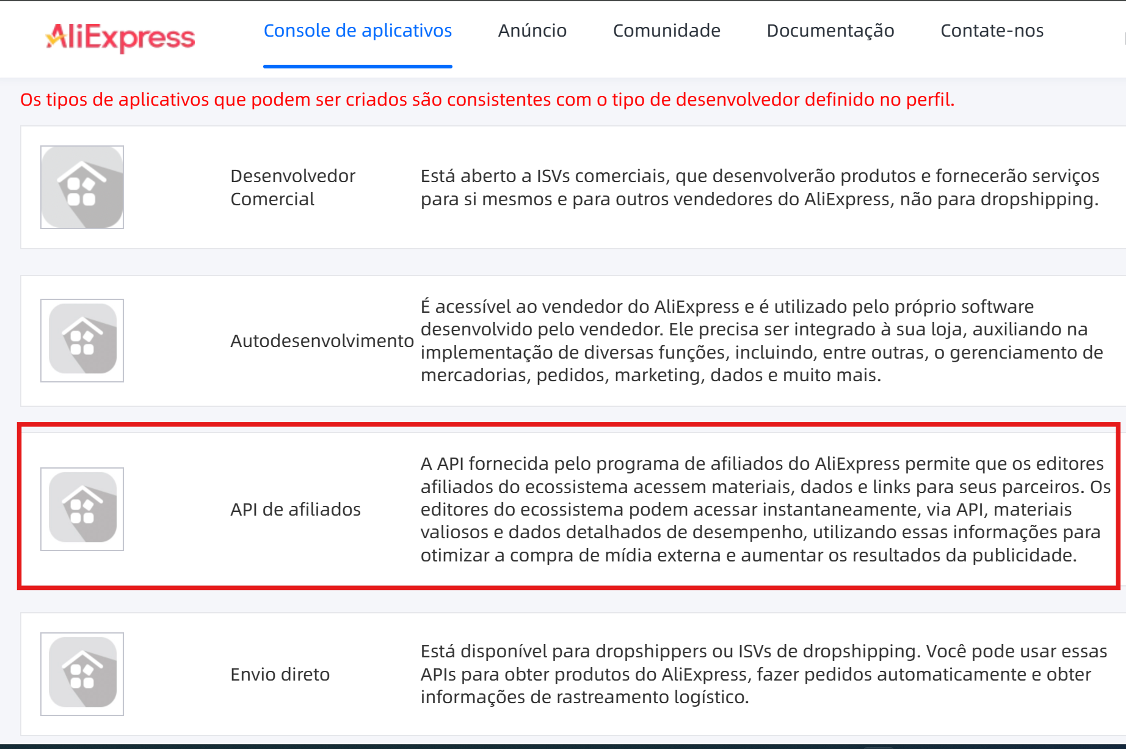Select the Desenvolvedor Comercial title
Viewport: 1126px width, 749px height.
(x=293, y=188)
